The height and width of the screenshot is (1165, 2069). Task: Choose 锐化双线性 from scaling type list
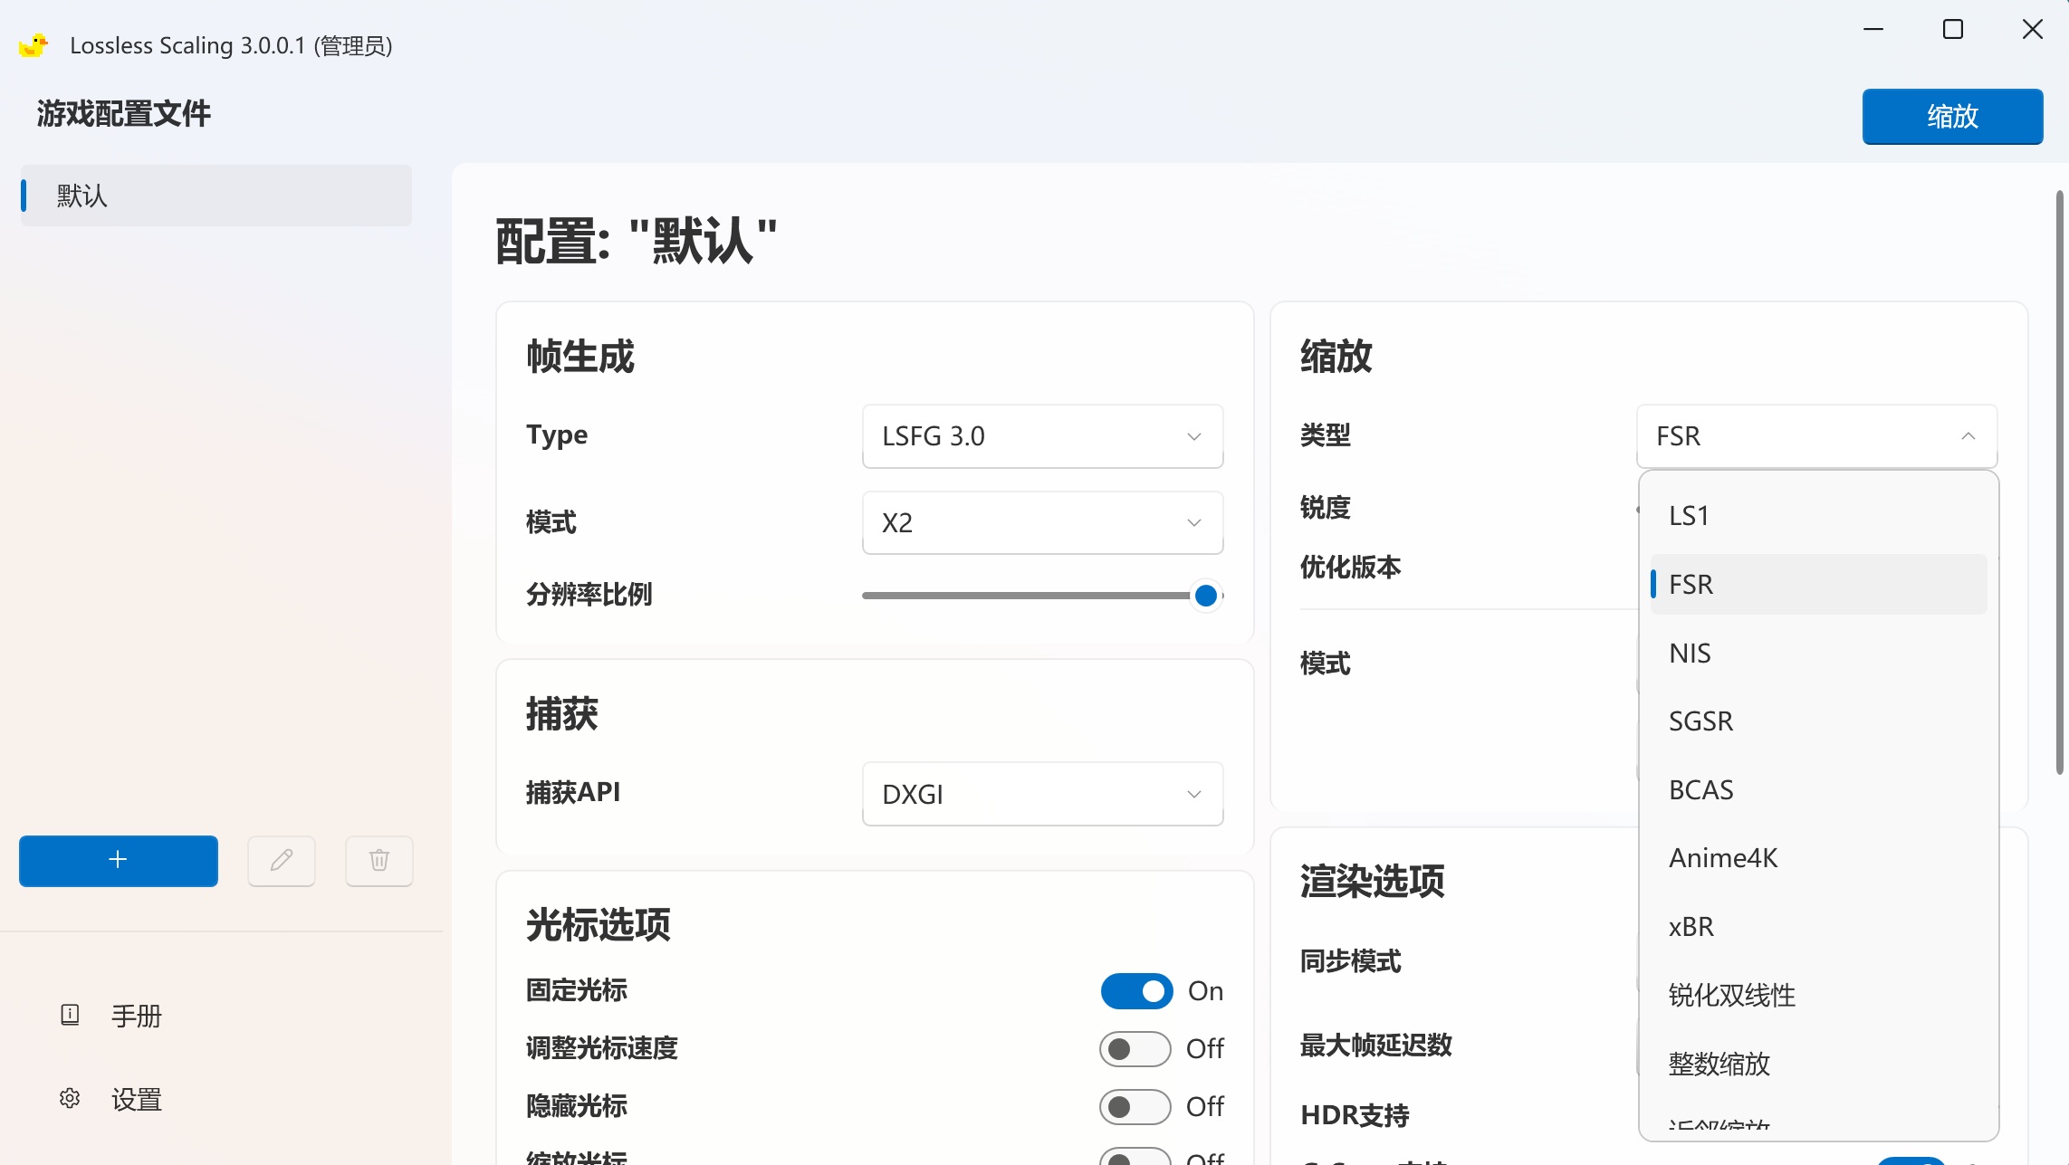pyautogui.click(x=1818, y=996)
